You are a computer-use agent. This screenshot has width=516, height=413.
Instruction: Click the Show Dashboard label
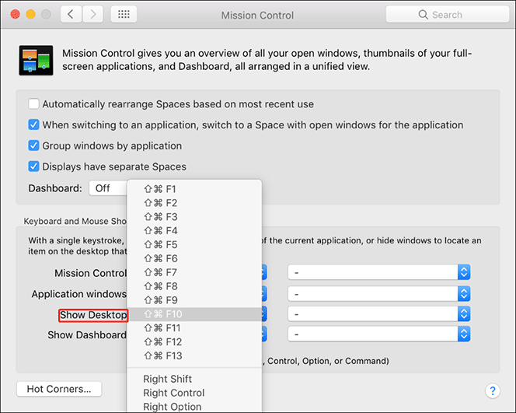(87, 335)
